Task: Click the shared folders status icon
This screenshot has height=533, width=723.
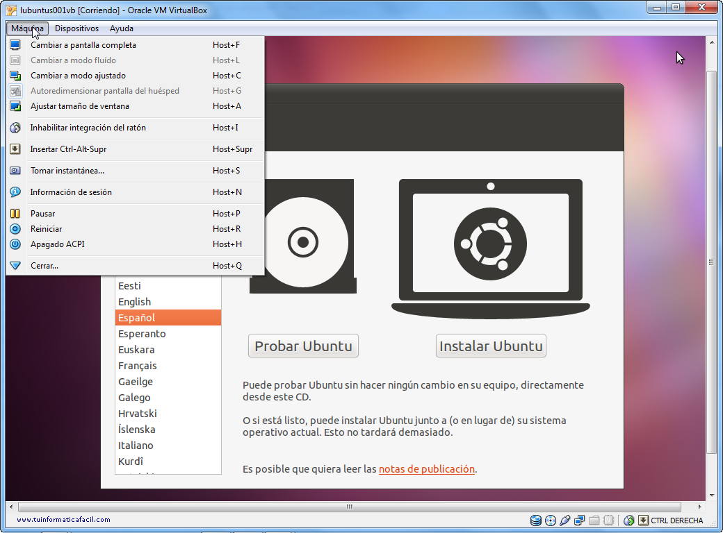Action: (594, 521)
